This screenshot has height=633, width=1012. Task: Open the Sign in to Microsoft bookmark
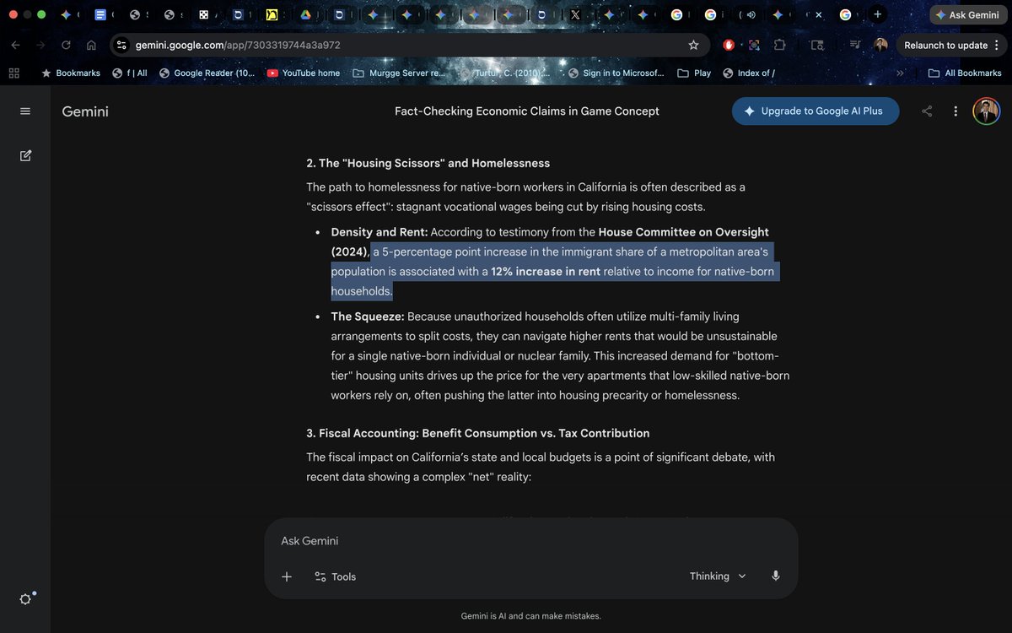click(616, 73)
